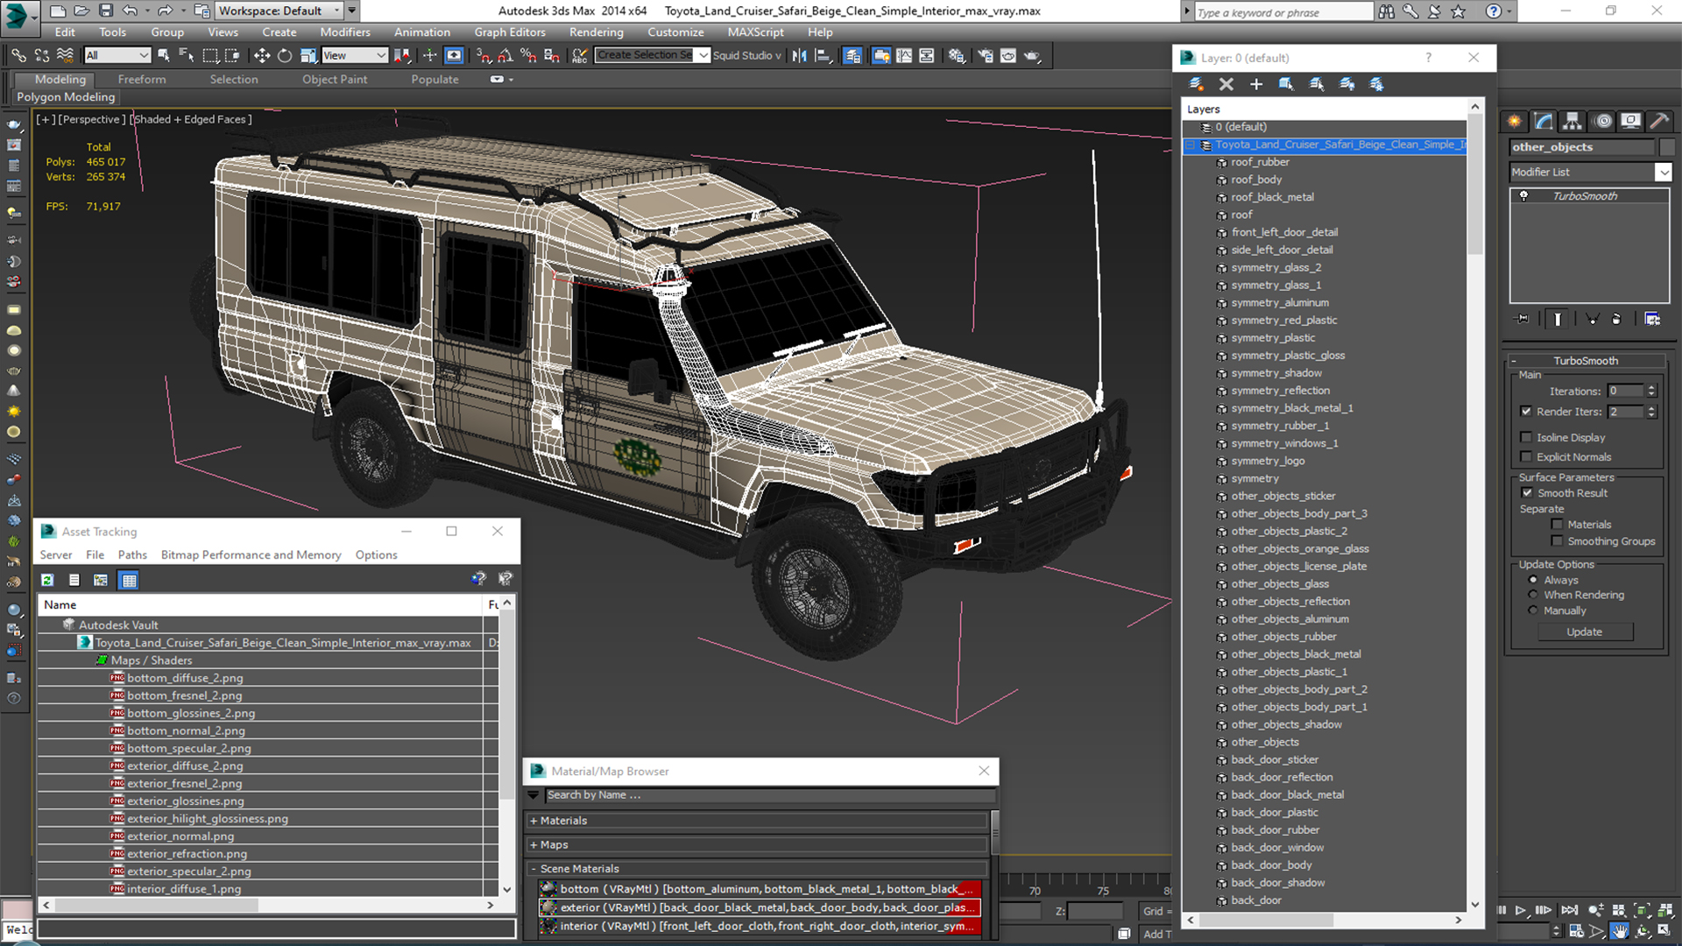Click Refresh icon in Asset Tracking toolbar
This screenshot has height=946, width=1682.
(x=47, y=580)
